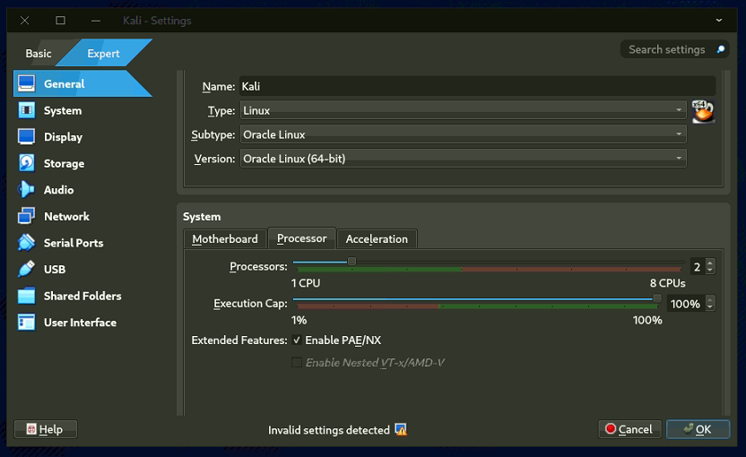746x457 pixels.
Task: Open the System settings icon in sidebar
Action: click(x=27, y=110)
